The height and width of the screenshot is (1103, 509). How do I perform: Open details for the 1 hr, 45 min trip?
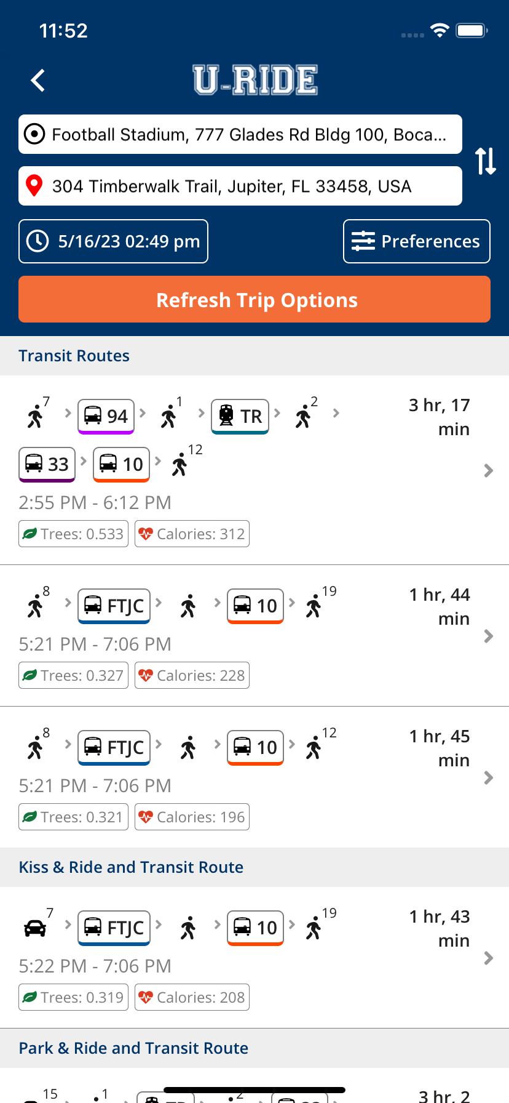coord(489,777)
